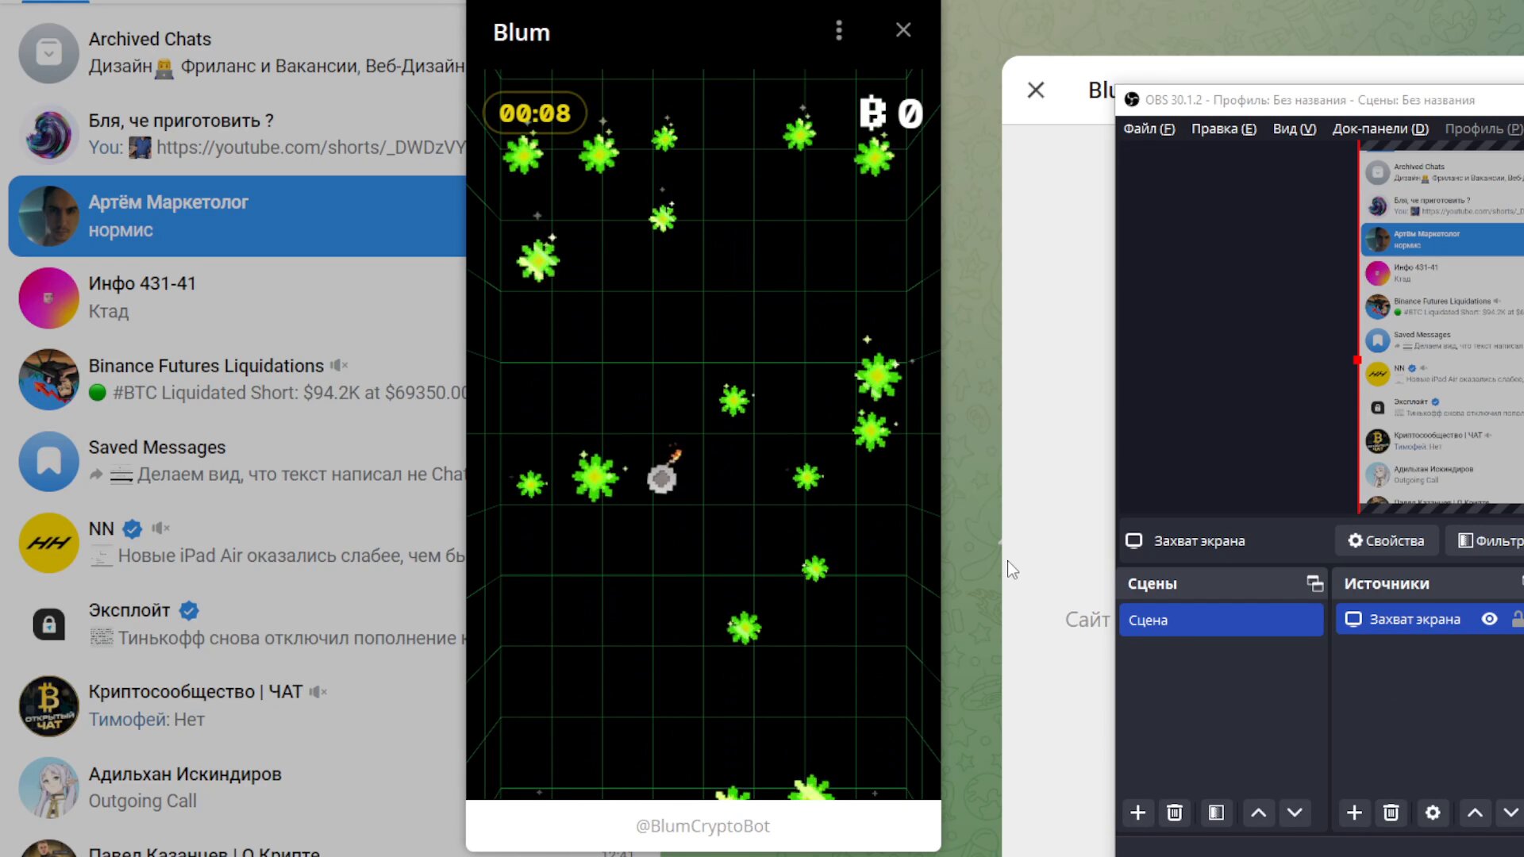Open scene filters via the filter icon
The height and width of the screenshot is (857, 1524).
tap(1216, 813)
